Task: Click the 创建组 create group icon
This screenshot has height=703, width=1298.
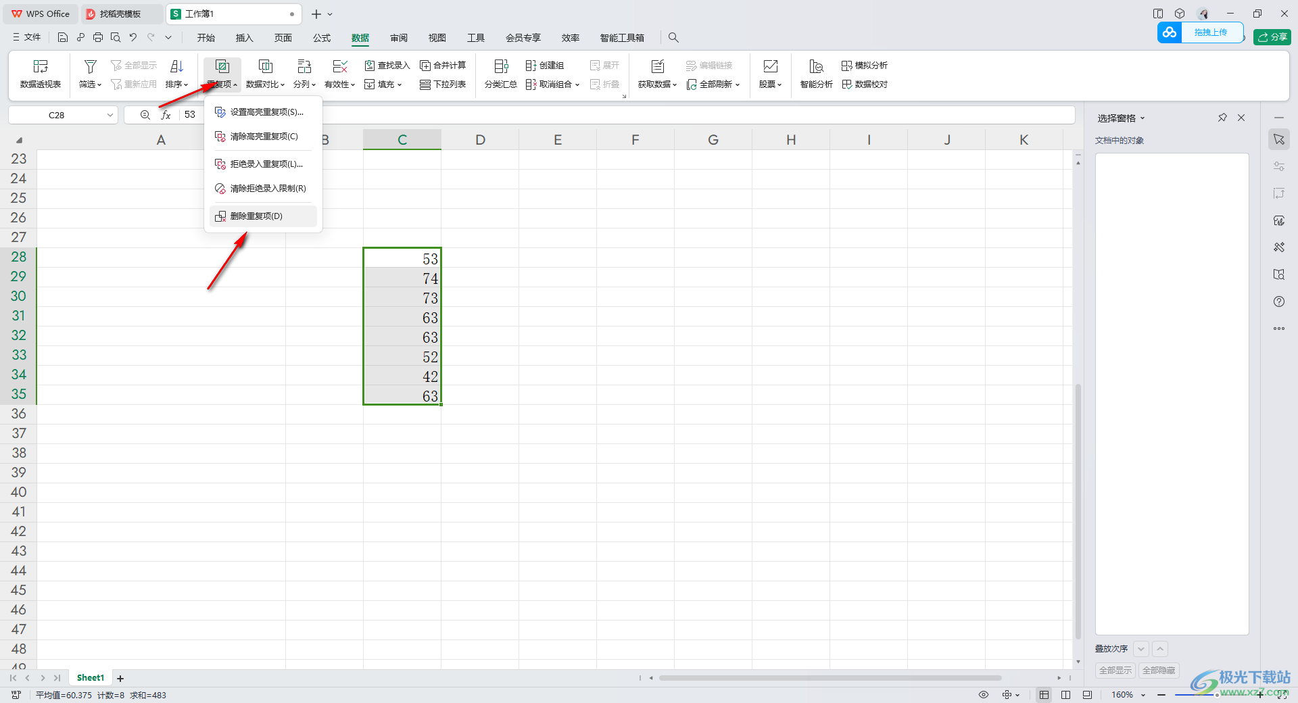Action: point(531,66)
